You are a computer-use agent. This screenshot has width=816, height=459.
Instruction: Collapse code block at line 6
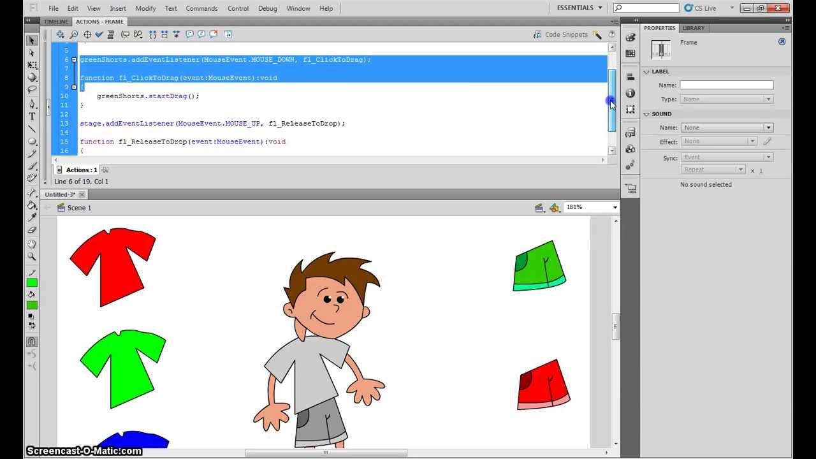click(x=74, y=60)
